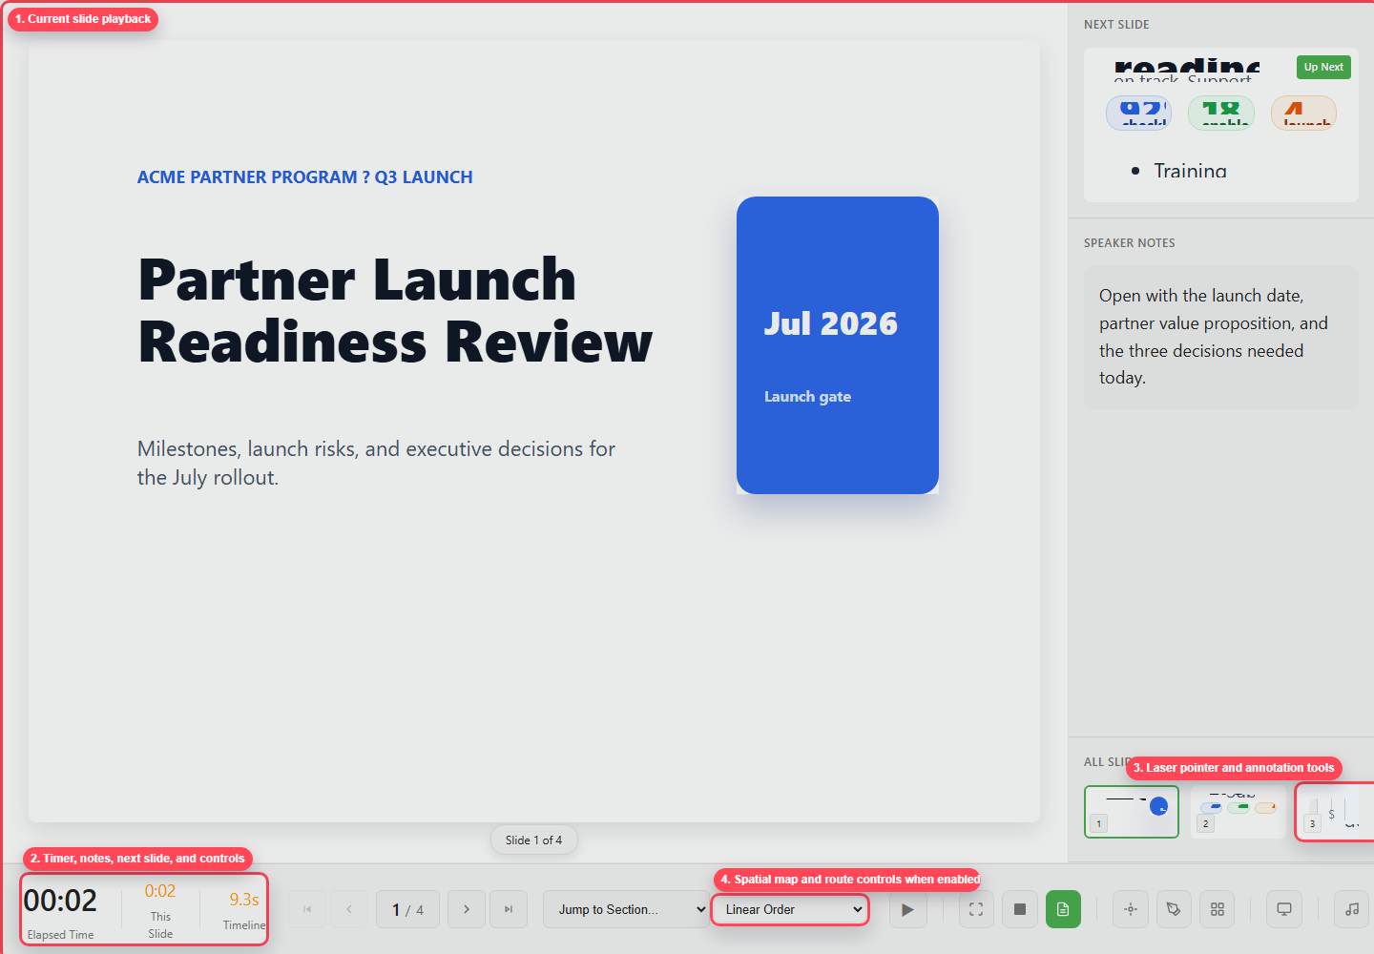Enter fullscreen presentation mode
The image size is (1374, 954).
coord(976,909)
